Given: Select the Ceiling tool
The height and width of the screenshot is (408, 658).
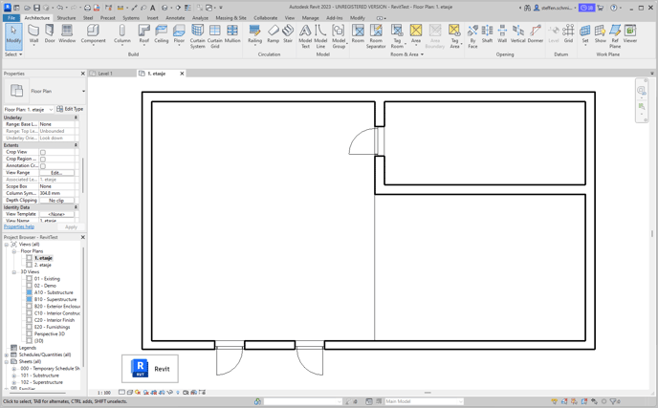Looking at the screenshot, I should click(x=161, y=33).
